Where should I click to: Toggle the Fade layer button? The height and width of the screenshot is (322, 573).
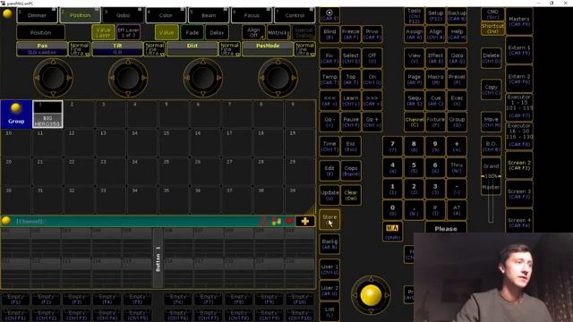192,32
